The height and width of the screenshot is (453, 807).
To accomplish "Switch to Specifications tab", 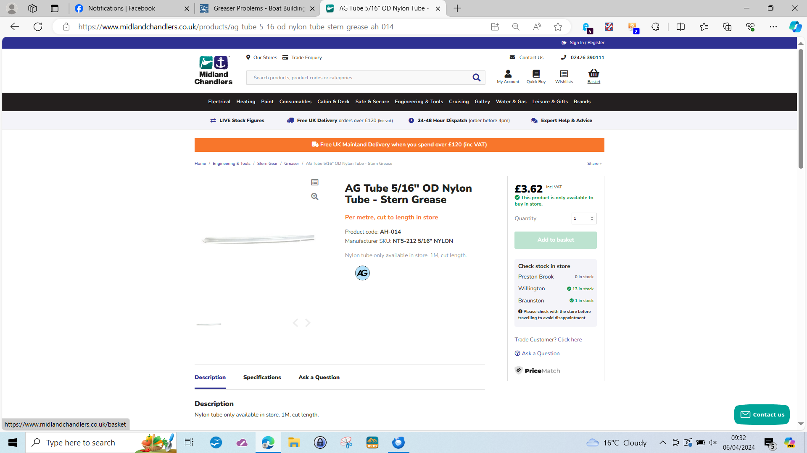I will pyautogui.click(x=262, y=377).
